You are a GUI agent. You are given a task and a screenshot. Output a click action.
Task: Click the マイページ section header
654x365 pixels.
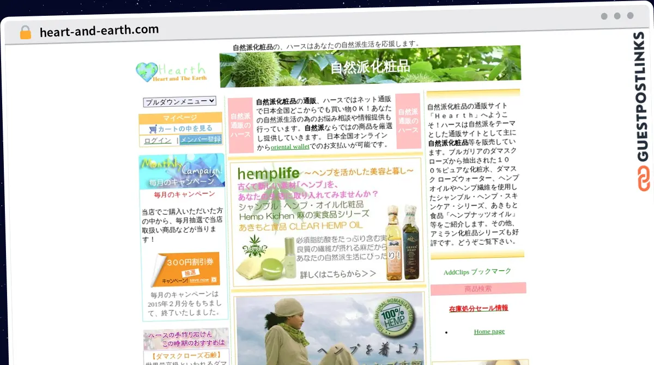[180, 117]
